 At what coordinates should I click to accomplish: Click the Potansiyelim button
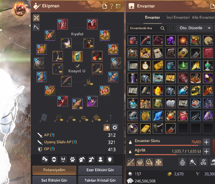click(x=54, y=170)
